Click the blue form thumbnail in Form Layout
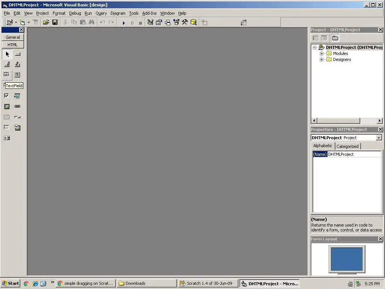 pyautogui.click(x=347, y=259)
